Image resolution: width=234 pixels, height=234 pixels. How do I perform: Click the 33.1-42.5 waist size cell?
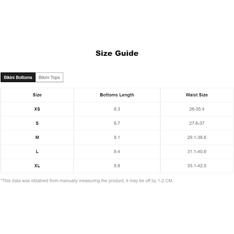click(197, 166)
